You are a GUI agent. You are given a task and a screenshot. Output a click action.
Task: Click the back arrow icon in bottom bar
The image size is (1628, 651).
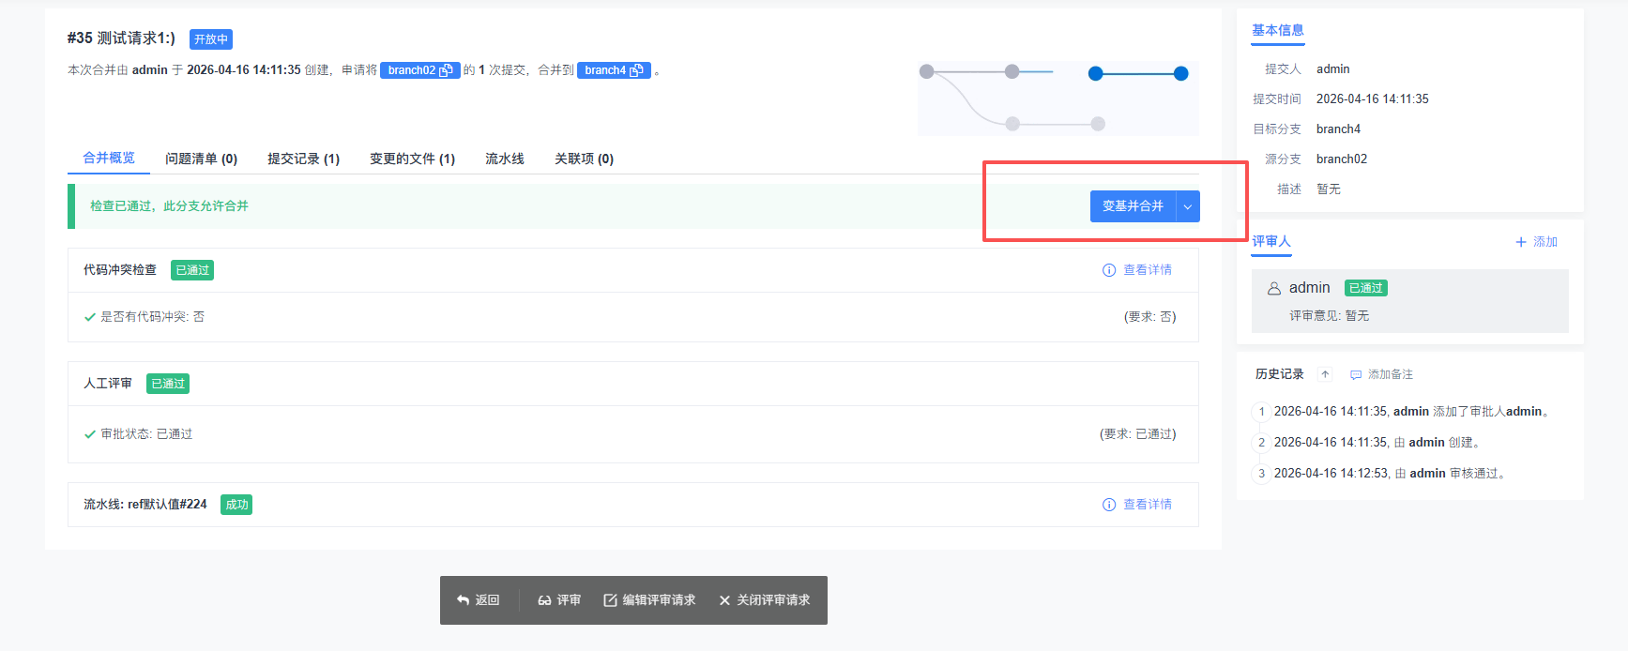tap(463, 600)
